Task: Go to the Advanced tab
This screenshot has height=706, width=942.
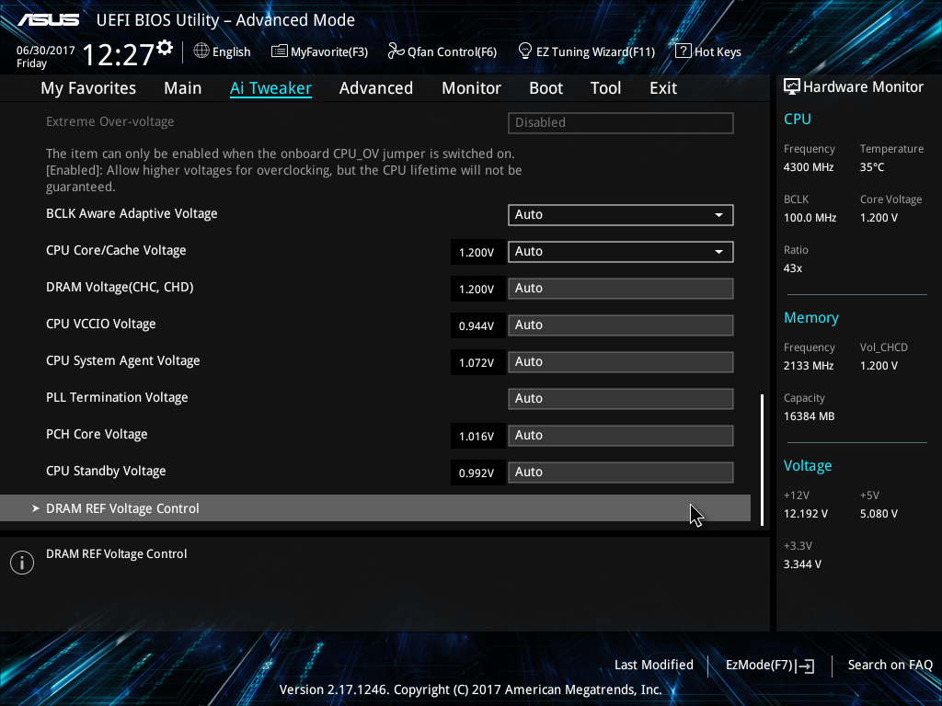Action: (376, 88)
